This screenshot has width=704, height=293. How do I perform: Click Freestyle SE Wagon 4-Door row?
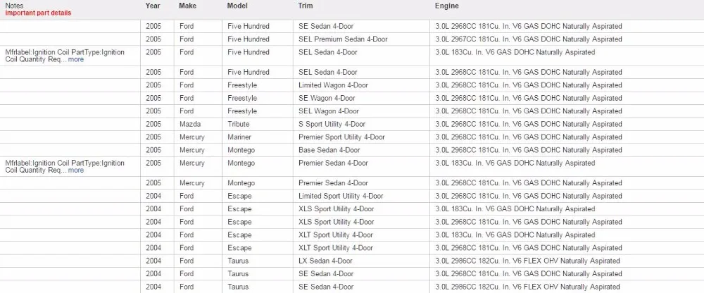coord(352,98)
